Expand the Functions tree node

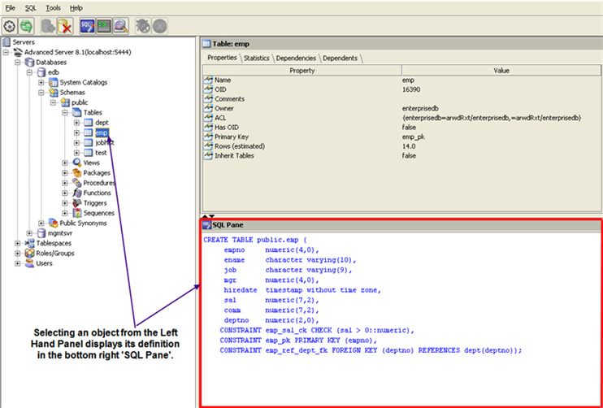pyautogui.click(x=65, y=193)
